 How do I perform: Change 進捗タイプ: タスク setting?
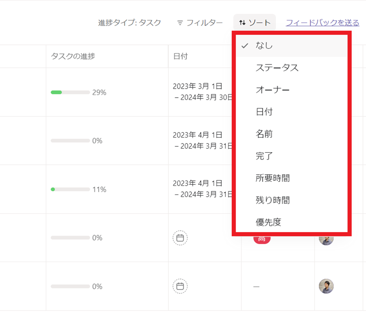pyautogui.click(x=129, y=22)
